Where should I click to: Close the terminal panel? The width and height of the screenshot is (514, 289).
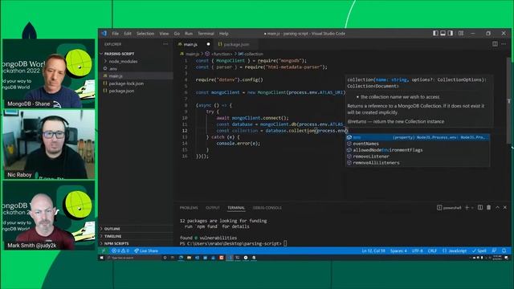coord(505,207)
